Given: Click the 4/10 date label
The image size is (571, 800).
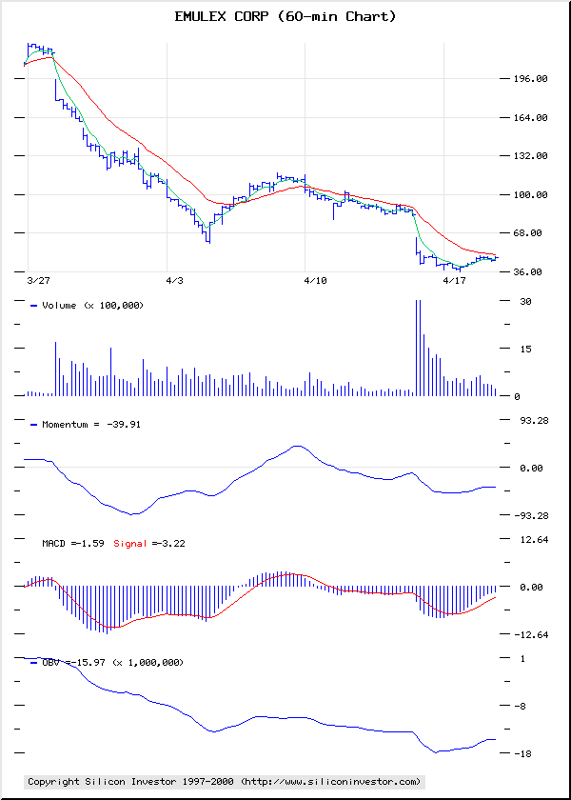Looking at the screenshot, I should click(315, 281).
